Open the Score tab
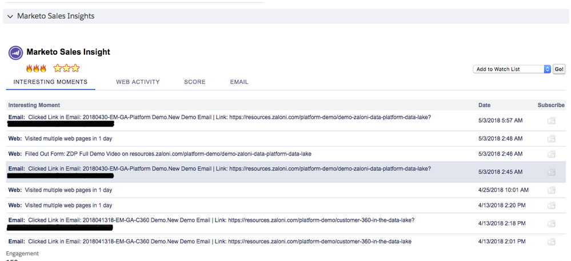571x261 pixels. (194, 82)
